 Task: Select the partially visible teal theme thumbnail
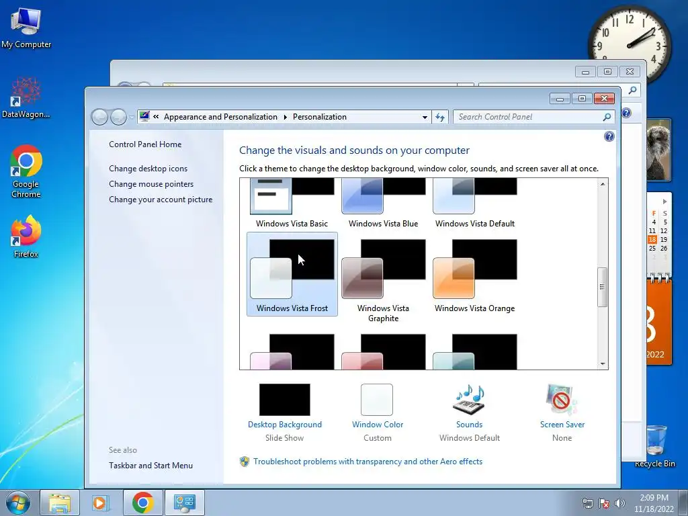pyautogui.click(x=475, y=352)
